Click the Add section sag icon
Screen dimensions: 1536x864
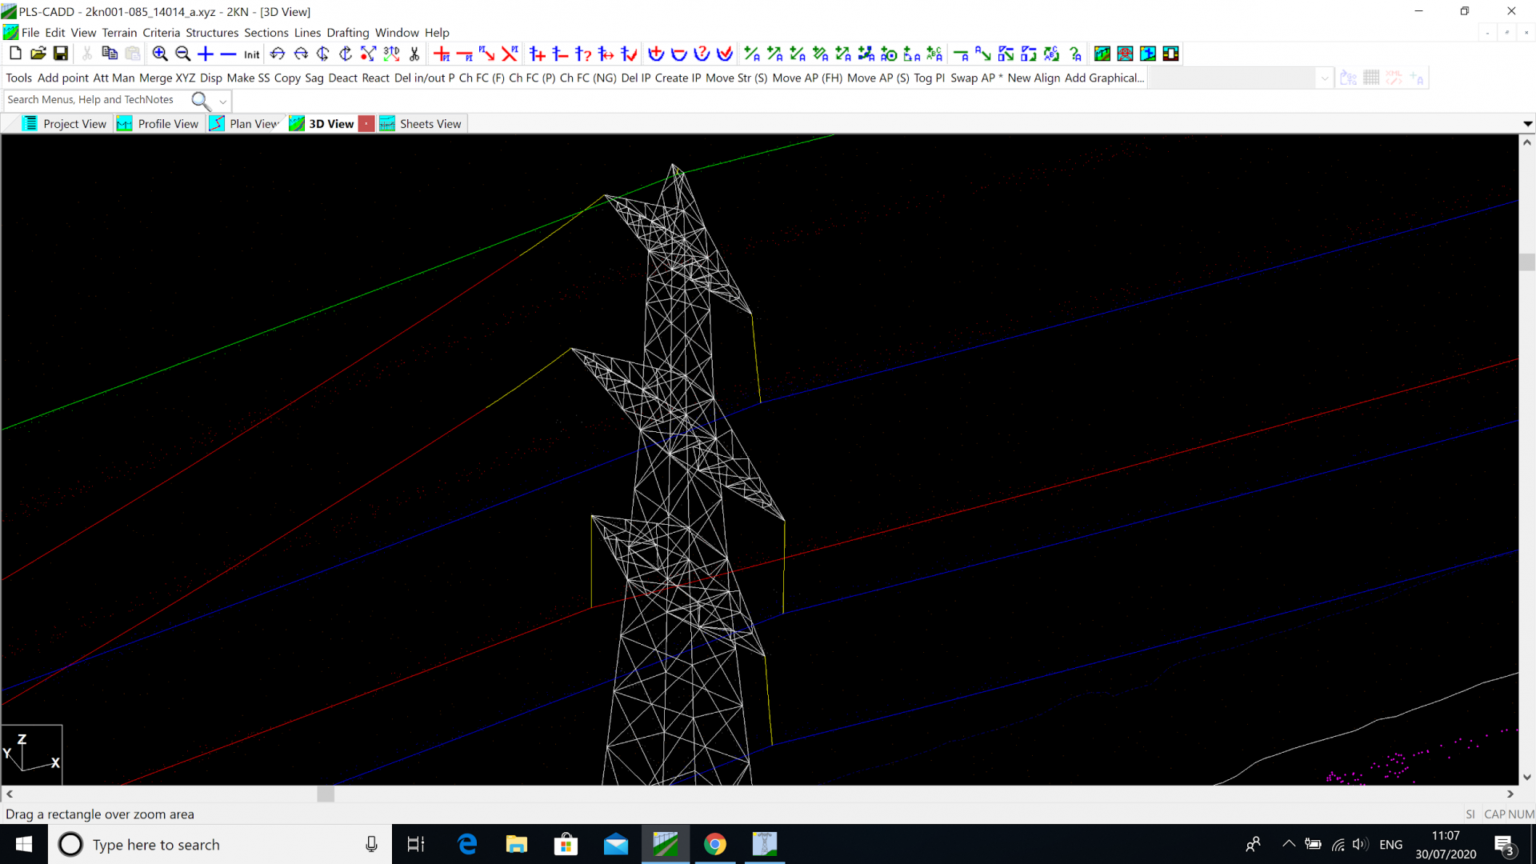click(656, 54)
